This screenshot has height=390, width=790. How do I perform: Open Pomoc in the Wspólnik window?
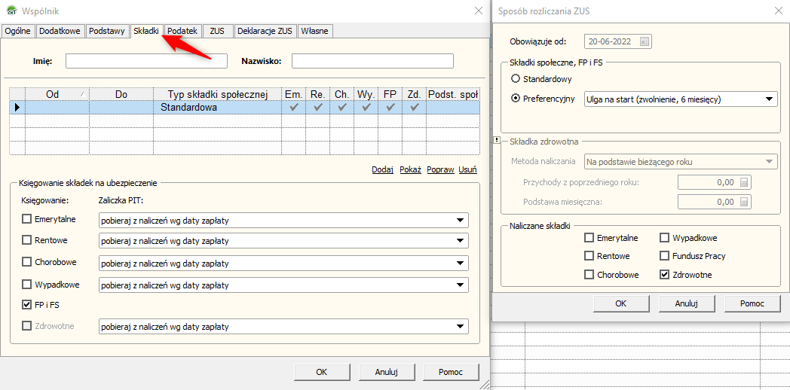pos(451,372)
